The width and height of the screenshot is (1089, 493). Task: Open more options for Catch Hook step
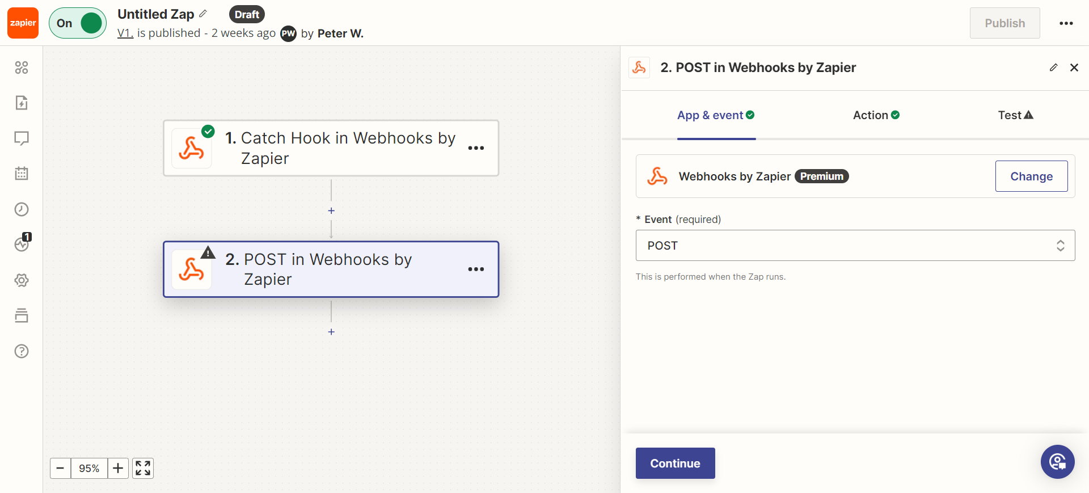pyautogui.click(x=476, y=148)
